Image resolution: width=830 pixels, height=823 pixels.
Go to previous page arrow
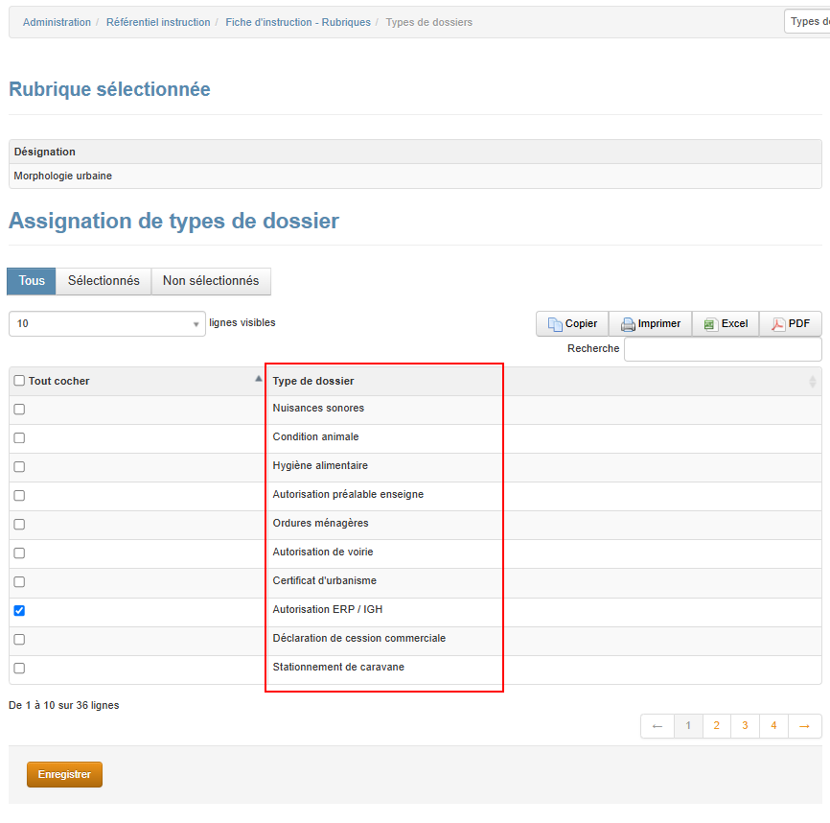657,726
